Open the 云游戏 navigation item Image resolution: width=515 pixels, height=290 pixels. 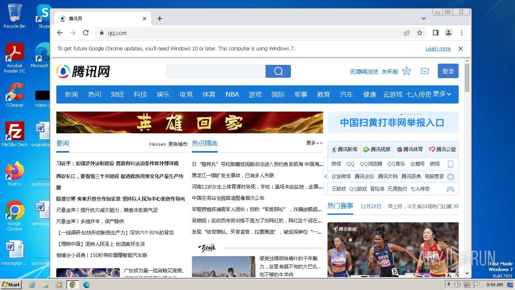point(393,94)
